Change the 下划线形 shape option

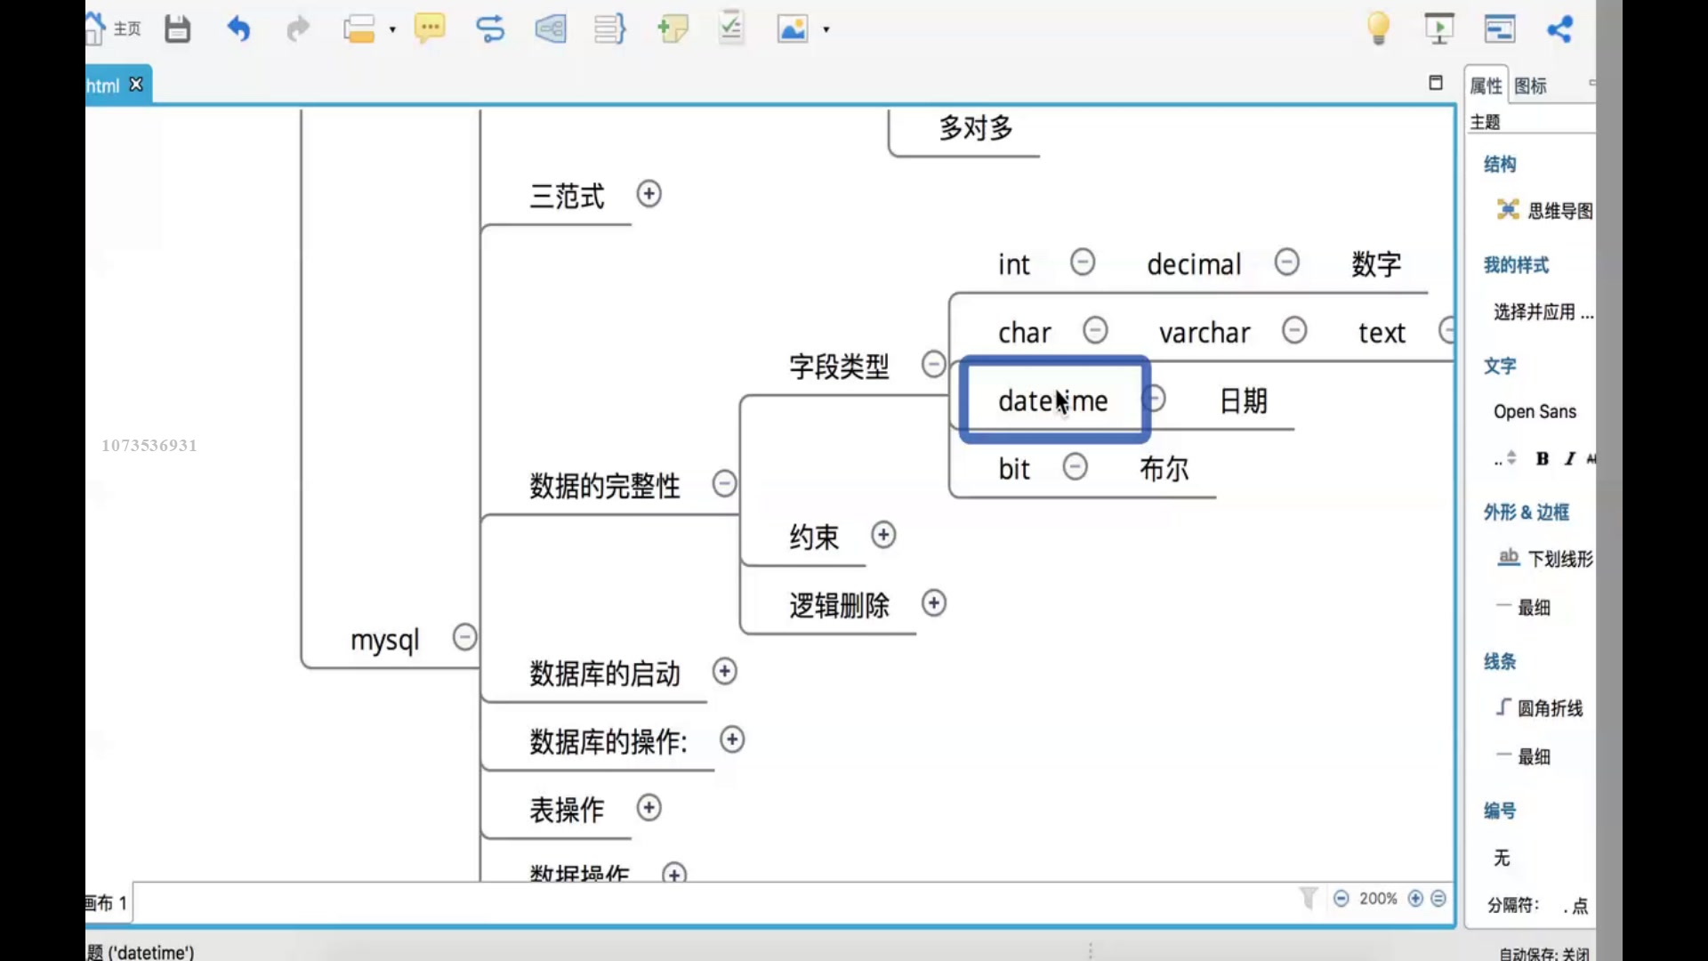coord(1546,559)
